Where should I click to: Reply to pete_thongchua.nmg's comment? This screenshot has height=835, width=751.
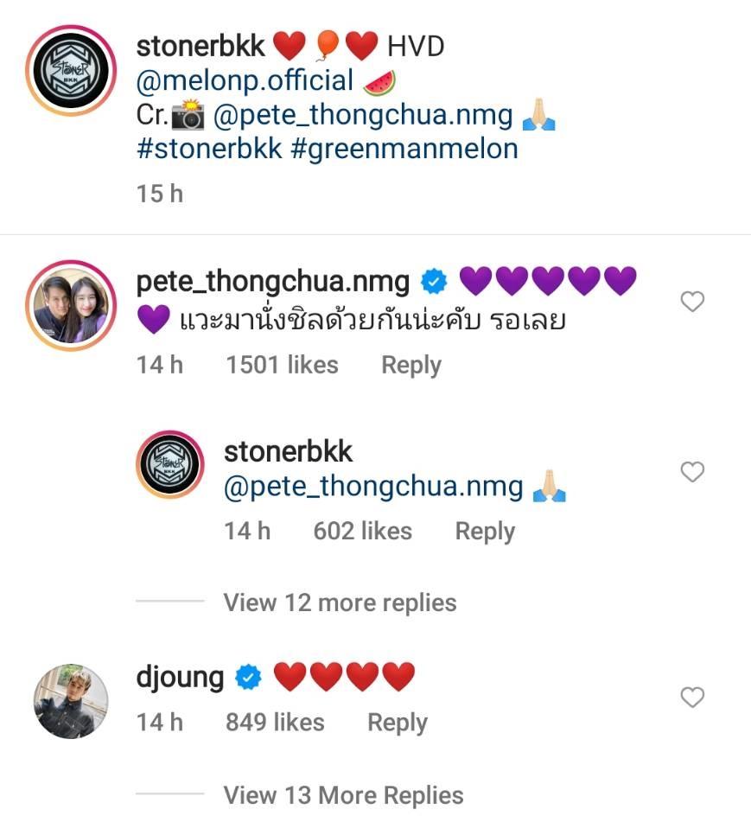point(411,365)
